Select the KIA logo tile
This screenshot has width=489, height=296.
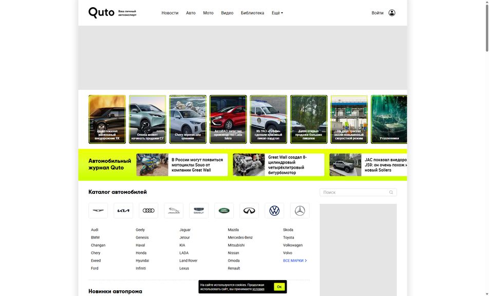(x=123, y=211)
